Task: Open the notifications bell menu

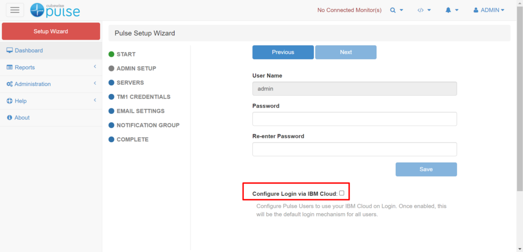Action: point(451,10)
